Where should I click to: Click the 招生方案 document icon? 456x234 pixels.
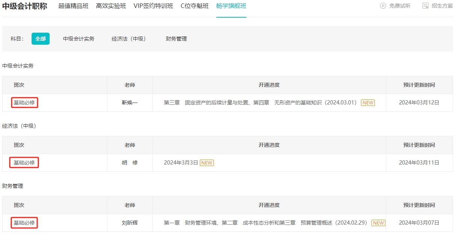tap(426, 6)
